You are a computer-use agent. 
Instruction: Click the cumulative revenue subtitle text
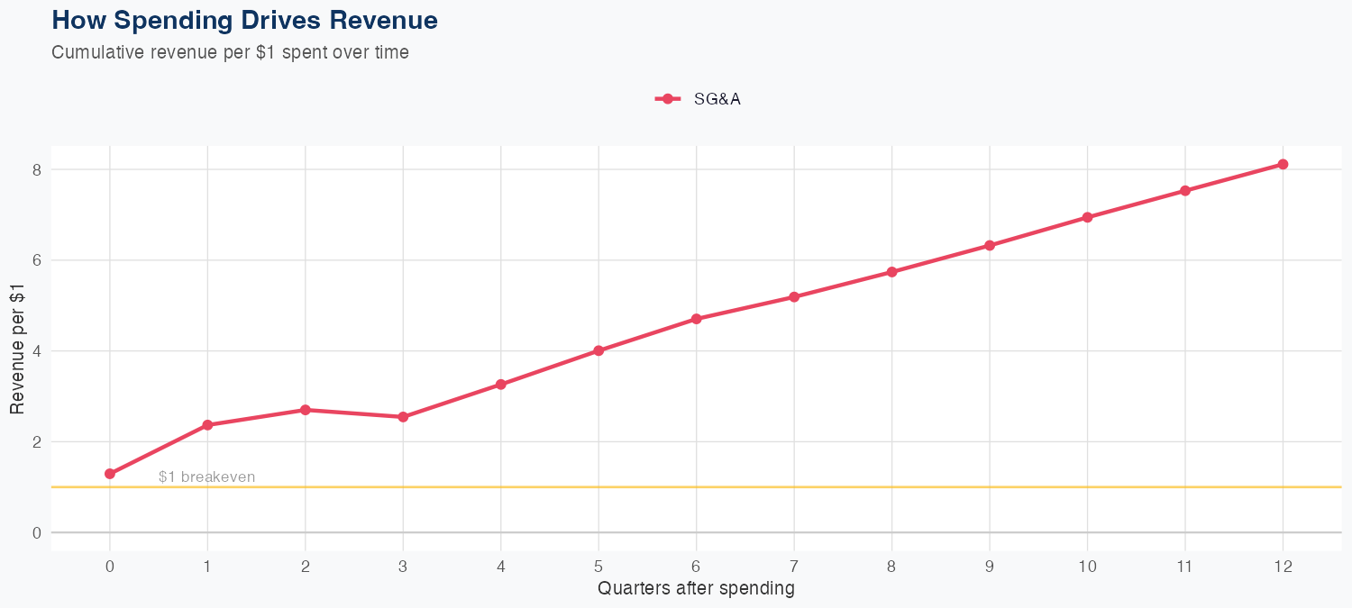coord(230,52)
